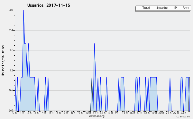This screenshot has width=193, height=119.
Task: Select the IP legend label
Action: tap(176, 8)
